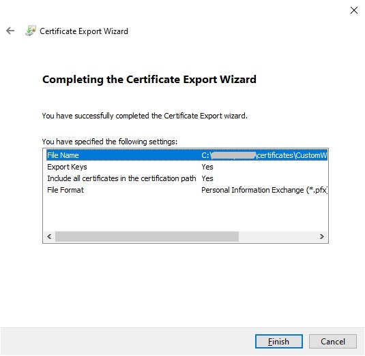Close the Certificate Export Wizard window
This screenshot has height=356, width=365.
[x=354, y=10]
